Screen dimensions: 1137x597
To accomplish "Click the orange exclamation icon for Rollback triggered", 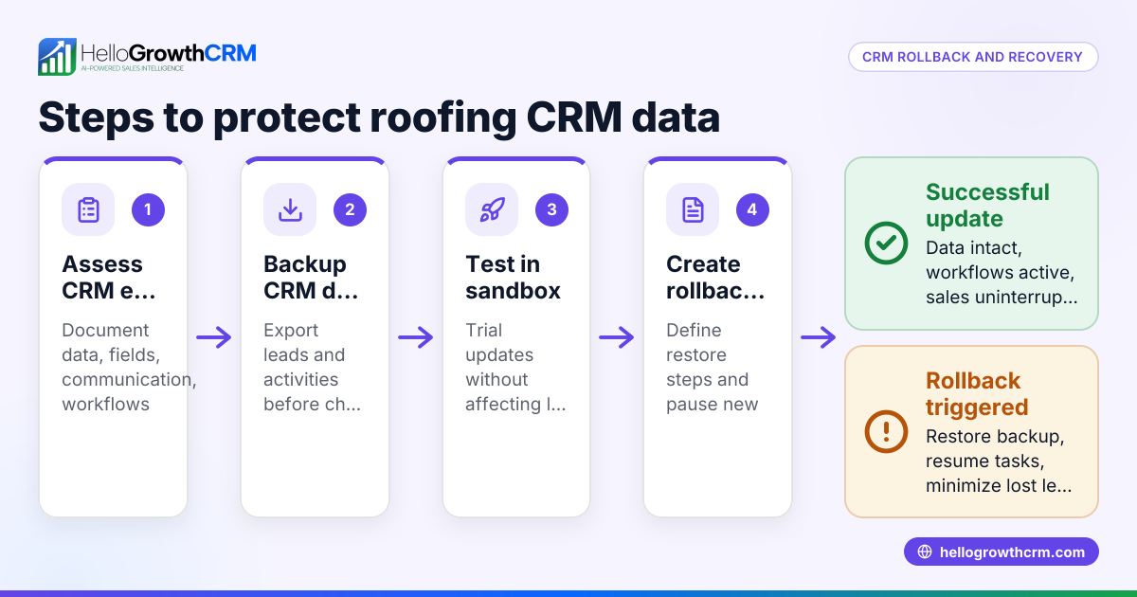I will point(886,432).
